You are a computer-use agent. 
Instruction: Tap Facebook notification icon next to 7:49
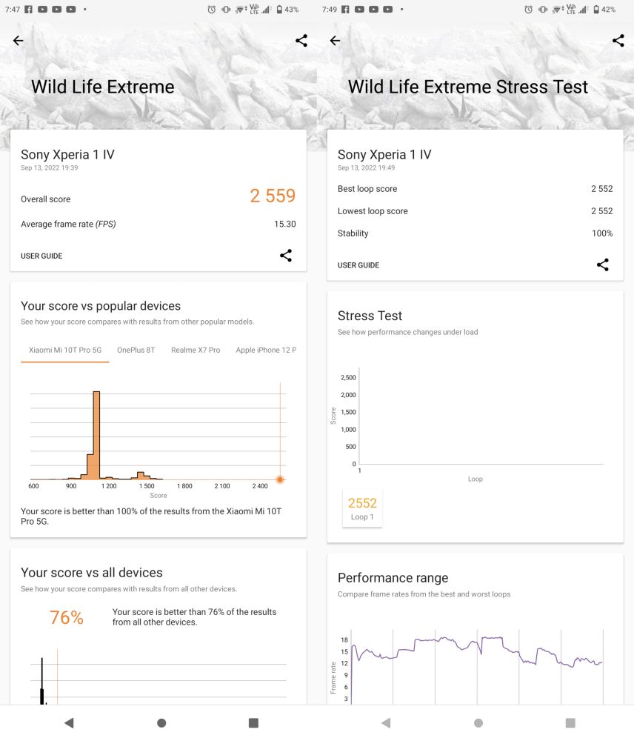click(346, 9)
